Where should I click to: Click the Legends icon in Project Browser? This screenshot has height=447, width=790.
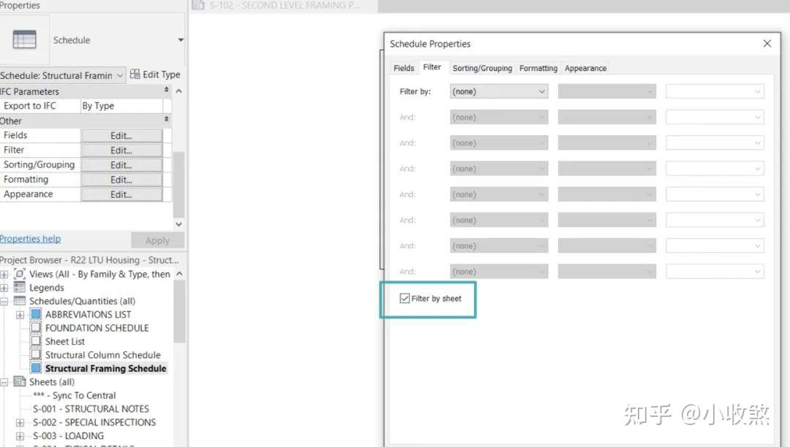pyautogui.click(x=20, y=287)
